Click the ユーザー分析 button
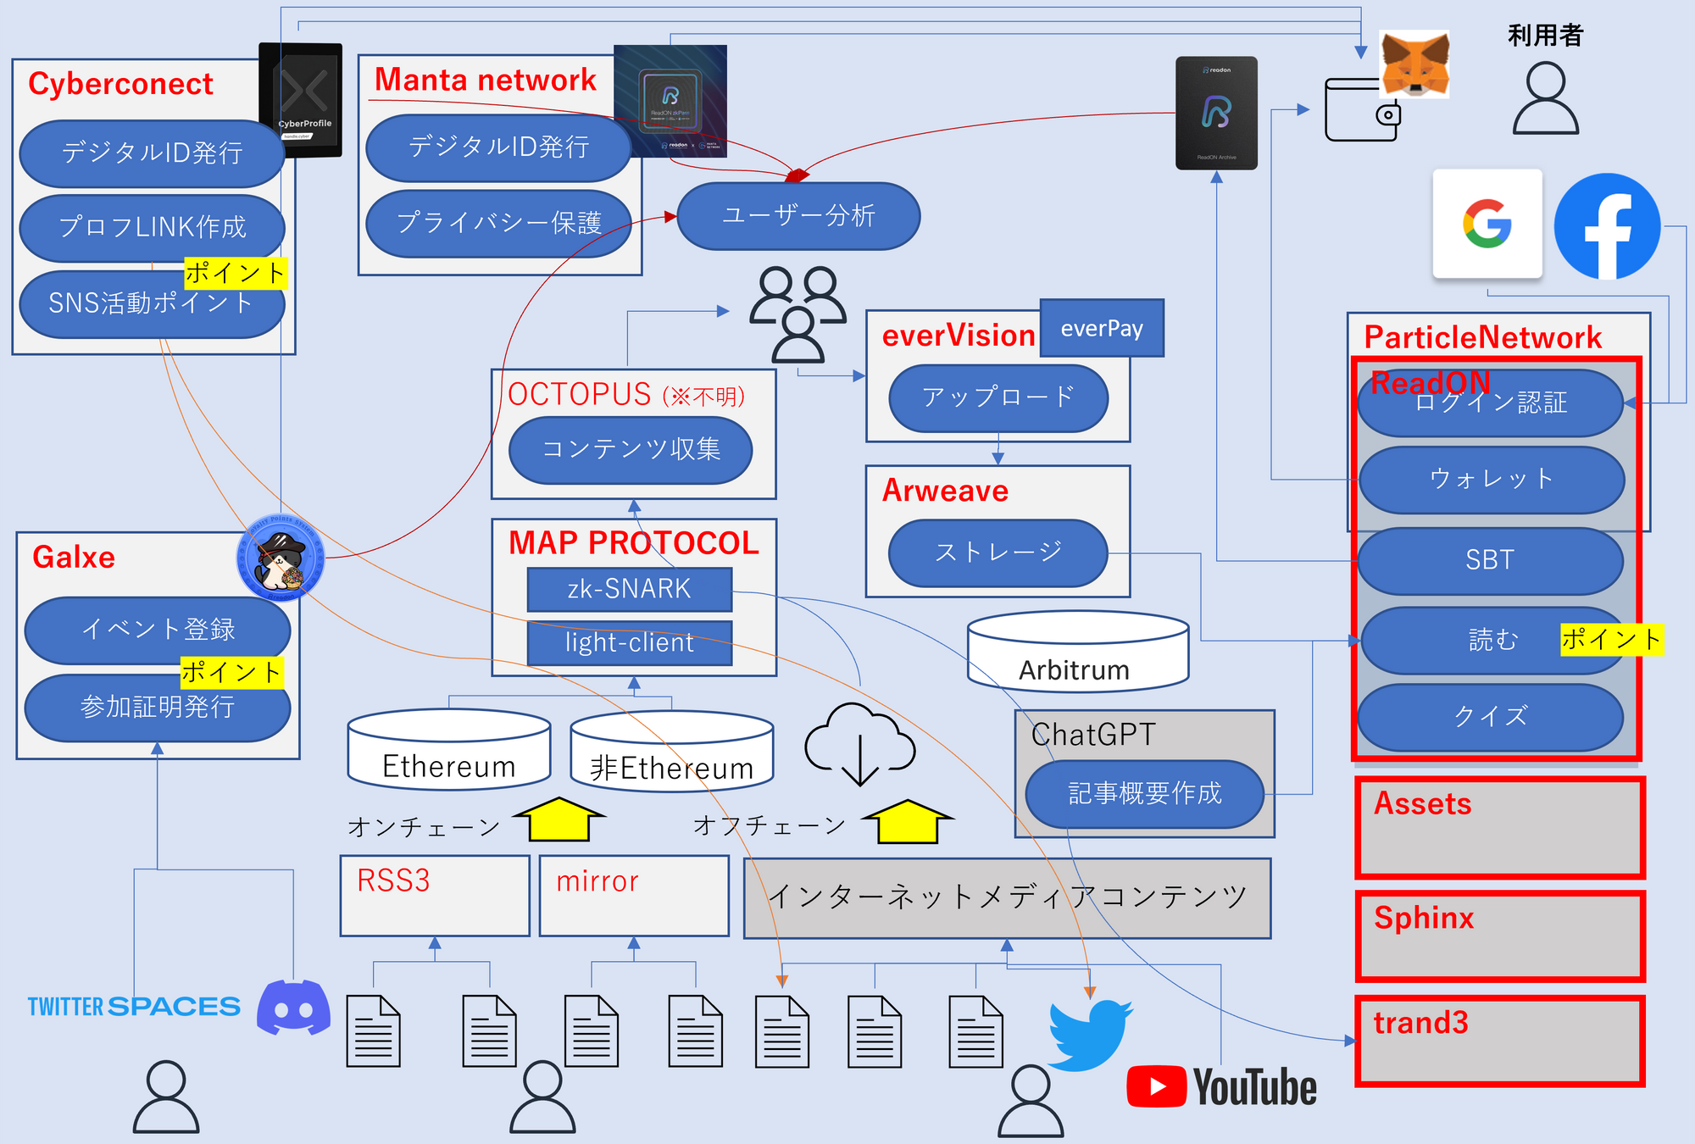The image size is (1695, 1144). click(x=797, y=216)
